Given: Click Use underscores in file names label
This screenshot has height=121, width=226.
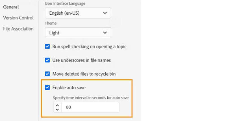Looking at the screenshot, I should (x=82, y=60).
